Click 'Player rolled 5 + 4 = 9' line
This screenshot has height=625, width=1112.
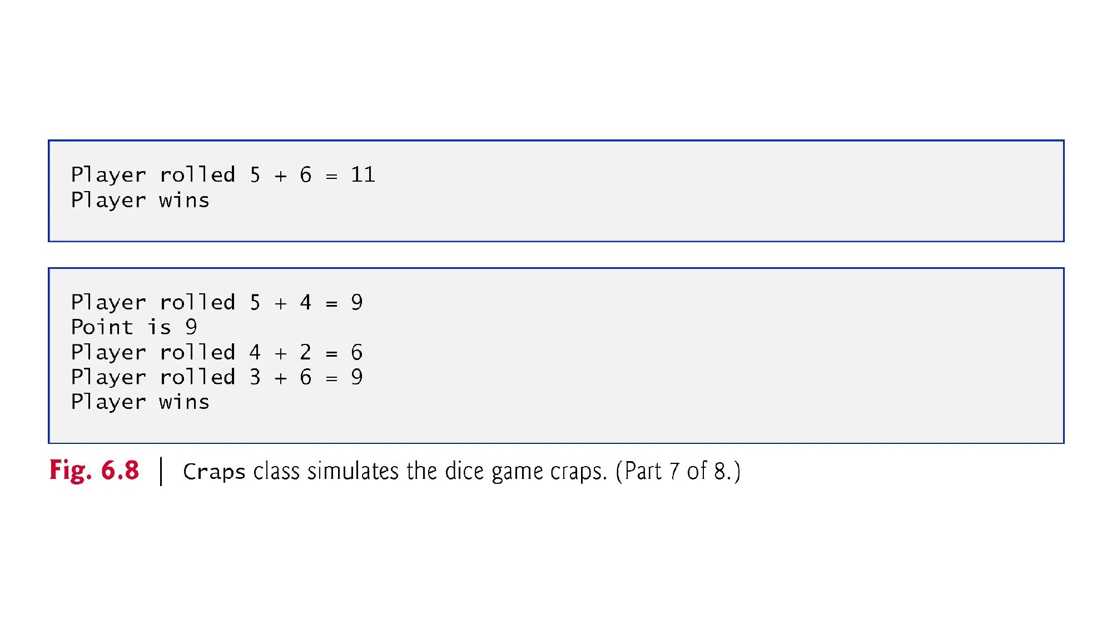click(x=217, y=303)
